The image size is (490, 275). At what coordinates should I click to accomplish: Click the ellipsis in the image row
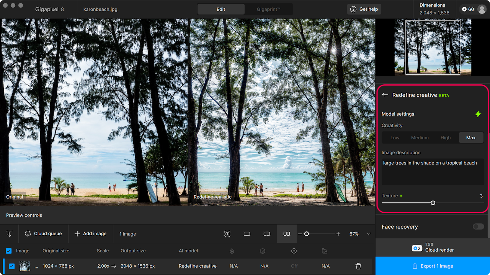coord(36,266)
